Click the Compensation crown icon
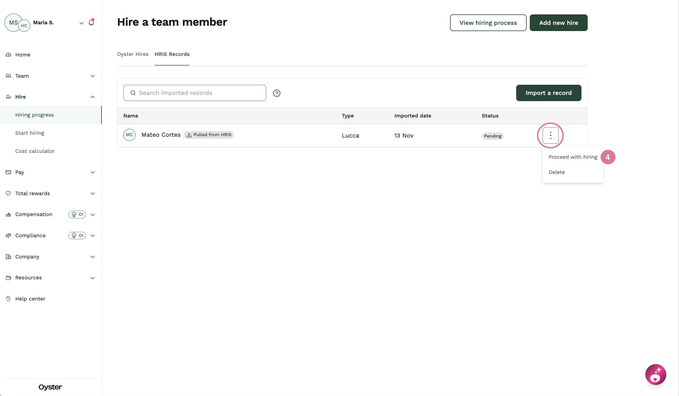This screenshot has width=679, height=396. (8, 215)
